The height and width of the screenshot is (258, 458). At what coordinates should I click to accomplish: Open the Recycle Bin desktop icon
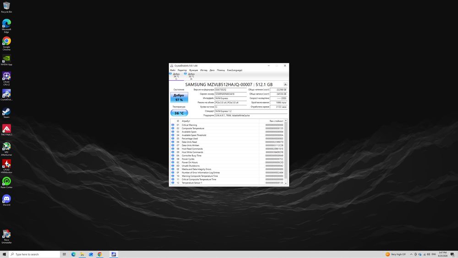click(6, 7)
